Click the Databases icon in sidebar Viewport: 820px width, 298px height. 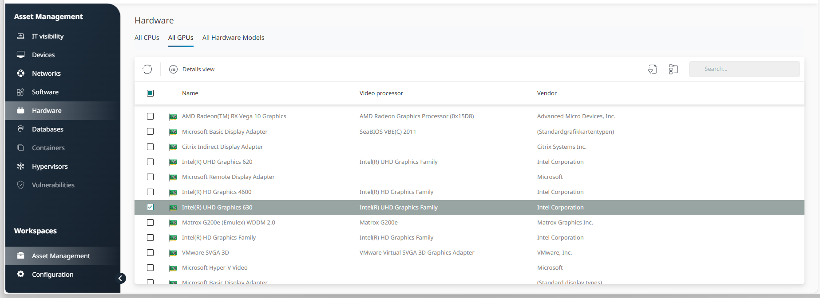coord(20,129)
